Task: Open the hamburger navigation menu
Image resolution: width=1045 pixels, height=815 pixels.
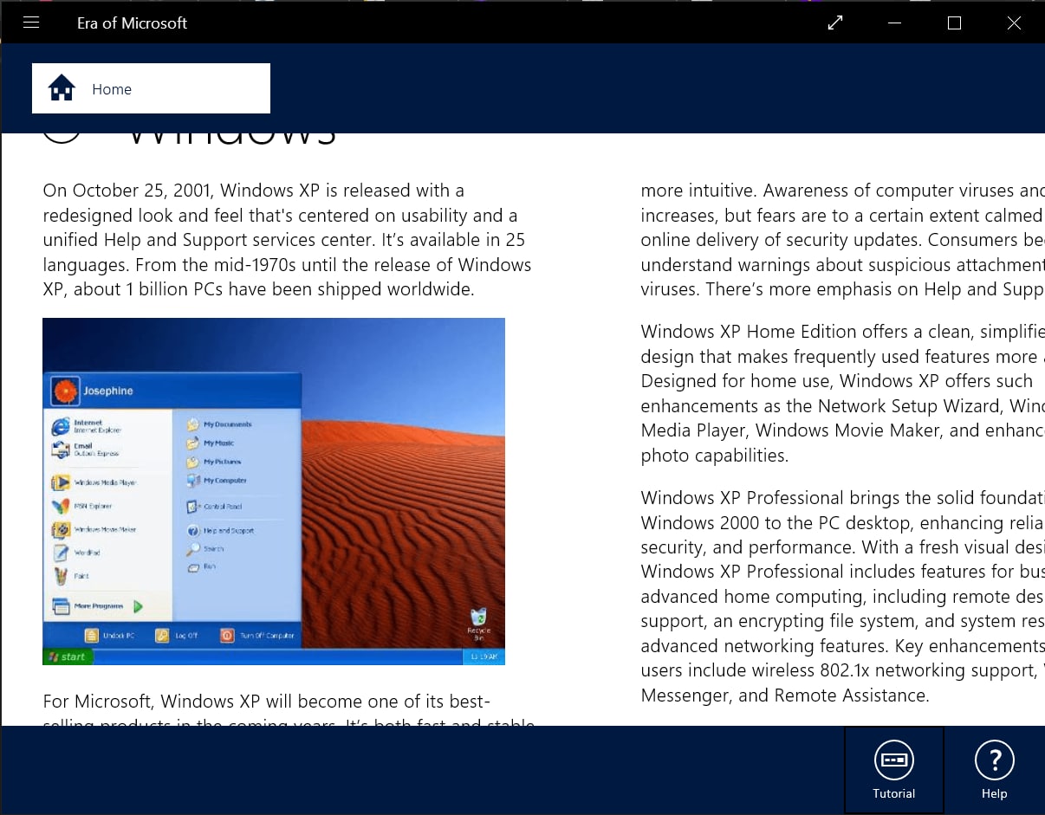Action: click(x=31, y=23)
